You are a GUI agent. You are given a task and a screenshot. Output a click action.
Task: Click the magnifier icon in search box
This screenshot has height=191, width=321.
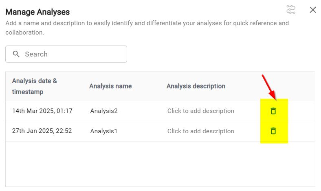[x=16, y=54]
